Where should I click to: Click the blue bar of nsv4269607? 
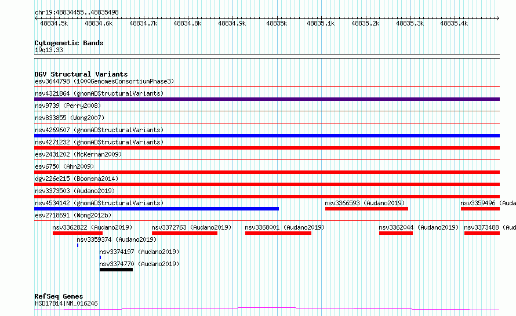(x=267, y=136)
